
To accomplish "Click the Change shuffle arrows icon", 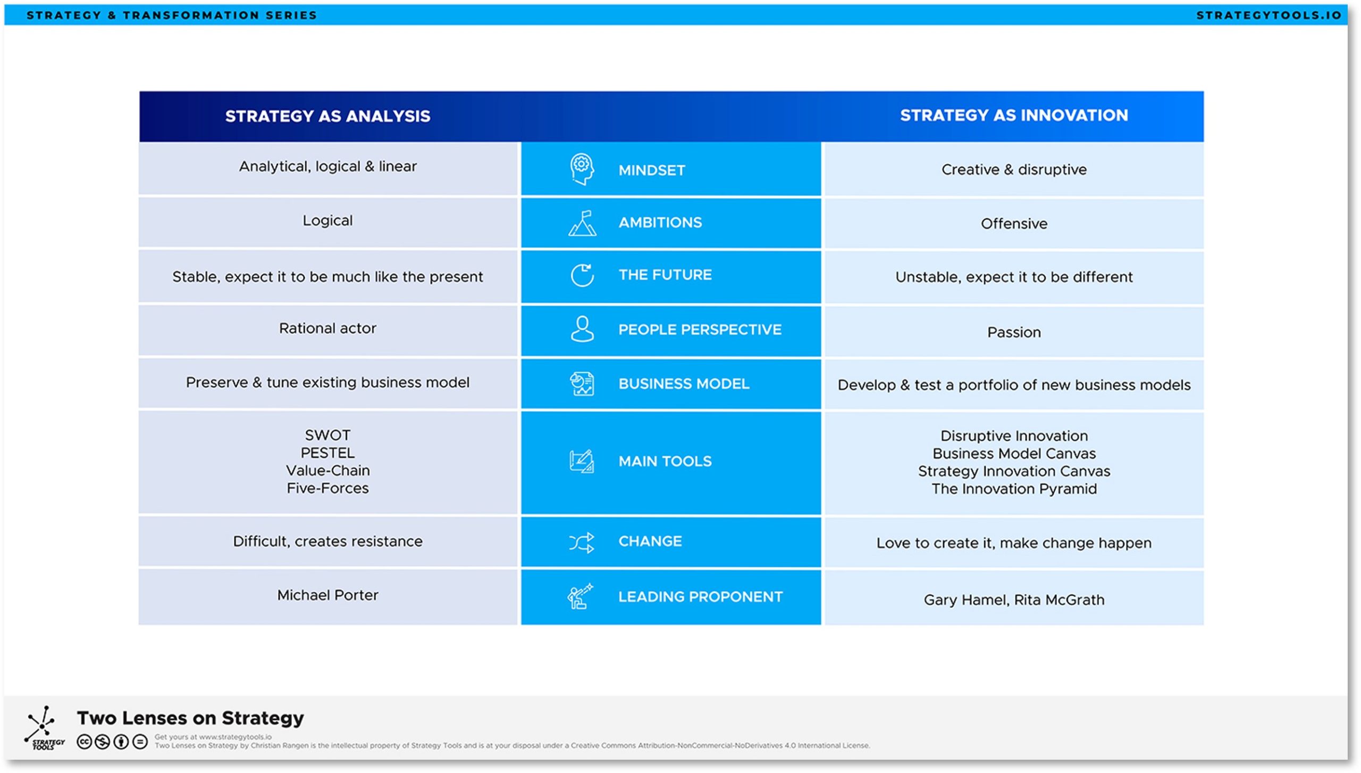I will click(x=582, y=542).
